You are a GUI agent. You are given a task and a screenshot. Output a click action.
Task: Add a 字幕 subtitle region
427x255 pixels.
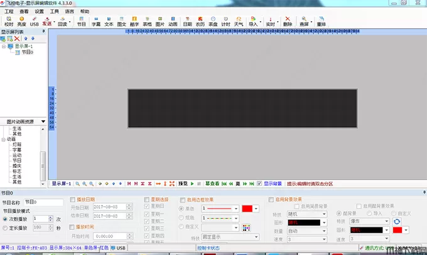(95, 21)
